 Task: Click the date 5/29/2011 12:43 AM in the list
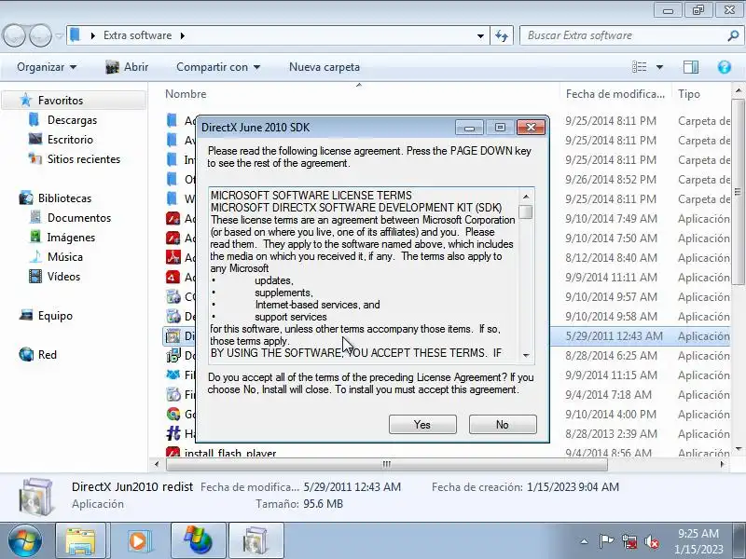[x=614, y=336]
